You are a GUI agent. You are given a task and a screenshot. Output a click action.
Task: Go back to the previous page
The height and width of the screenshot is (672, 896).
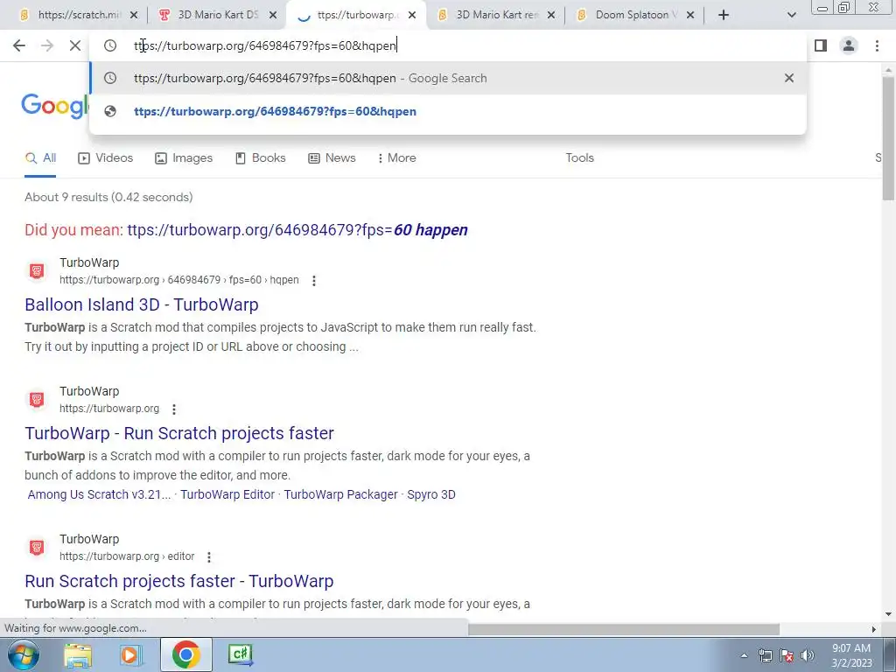[19, 45]
